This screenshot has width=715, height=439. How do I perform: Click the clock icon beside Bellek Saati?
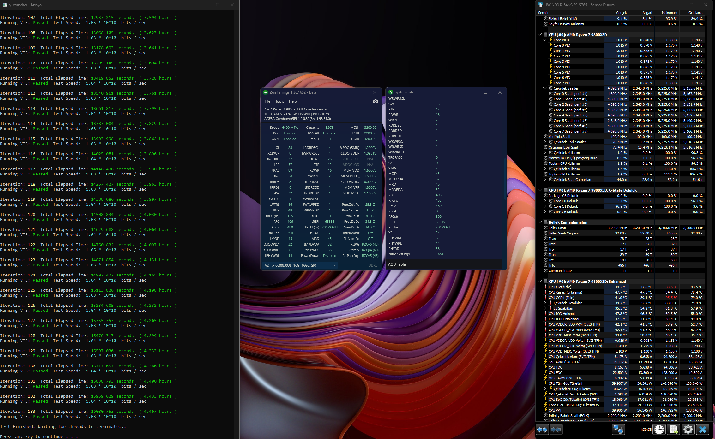pos(546,228)
